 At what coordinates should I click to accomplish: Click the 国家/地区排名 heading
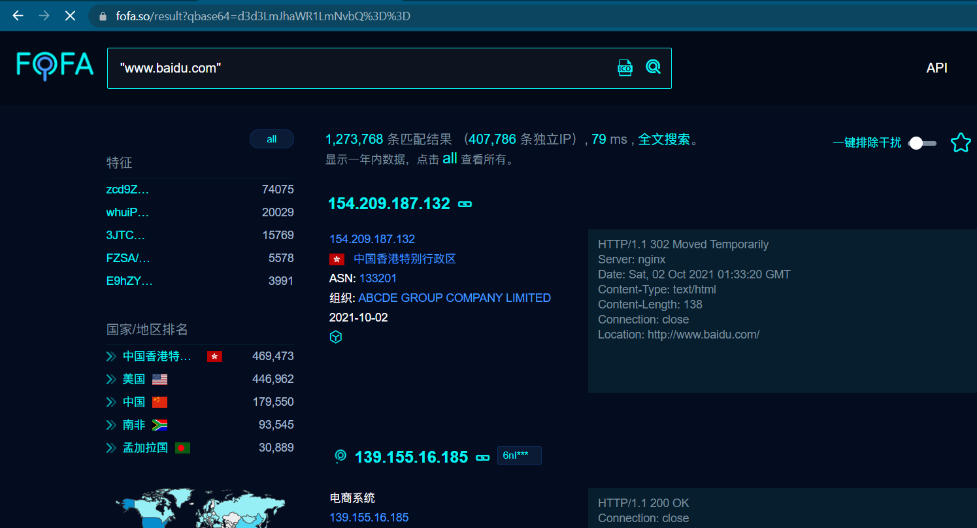[x=147, y=329]
